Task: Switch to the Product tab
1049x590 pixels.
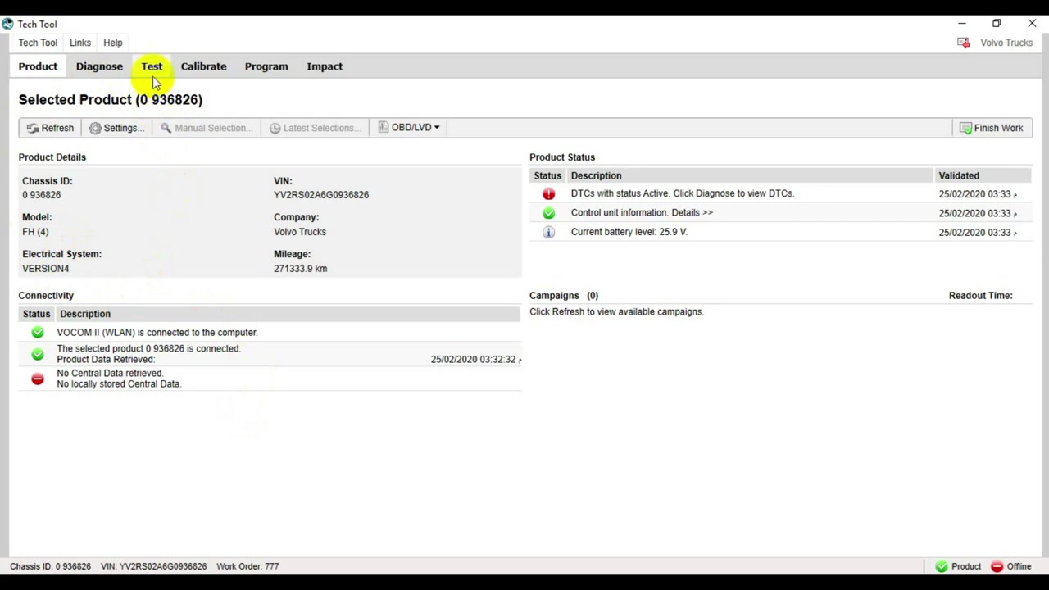Action: click(38, 66)
